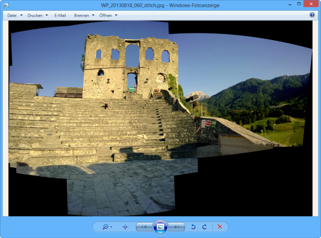The width and height of the screenshot is (321, 238).
Task: Expand the Öffnen dropdown arrow
Action: [x=116, y=15]
